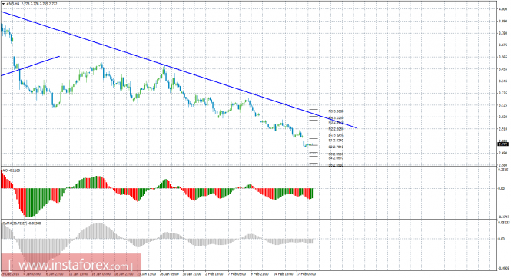Select the short ascending blue trendline
This screenshot has height=278, width=511.
30,66
